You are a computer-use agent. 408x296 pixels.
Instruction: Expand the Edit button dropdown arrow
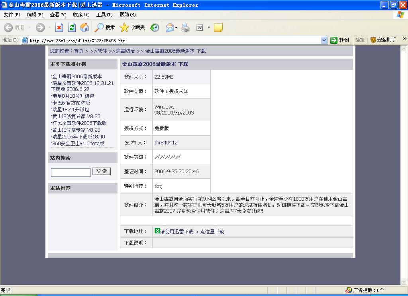click(209, 28)
